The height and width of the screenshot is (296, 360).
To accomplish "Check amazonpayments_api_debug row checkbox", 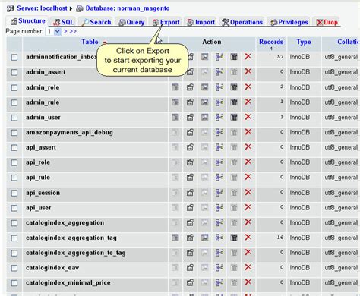I will (x=14, y=133).
